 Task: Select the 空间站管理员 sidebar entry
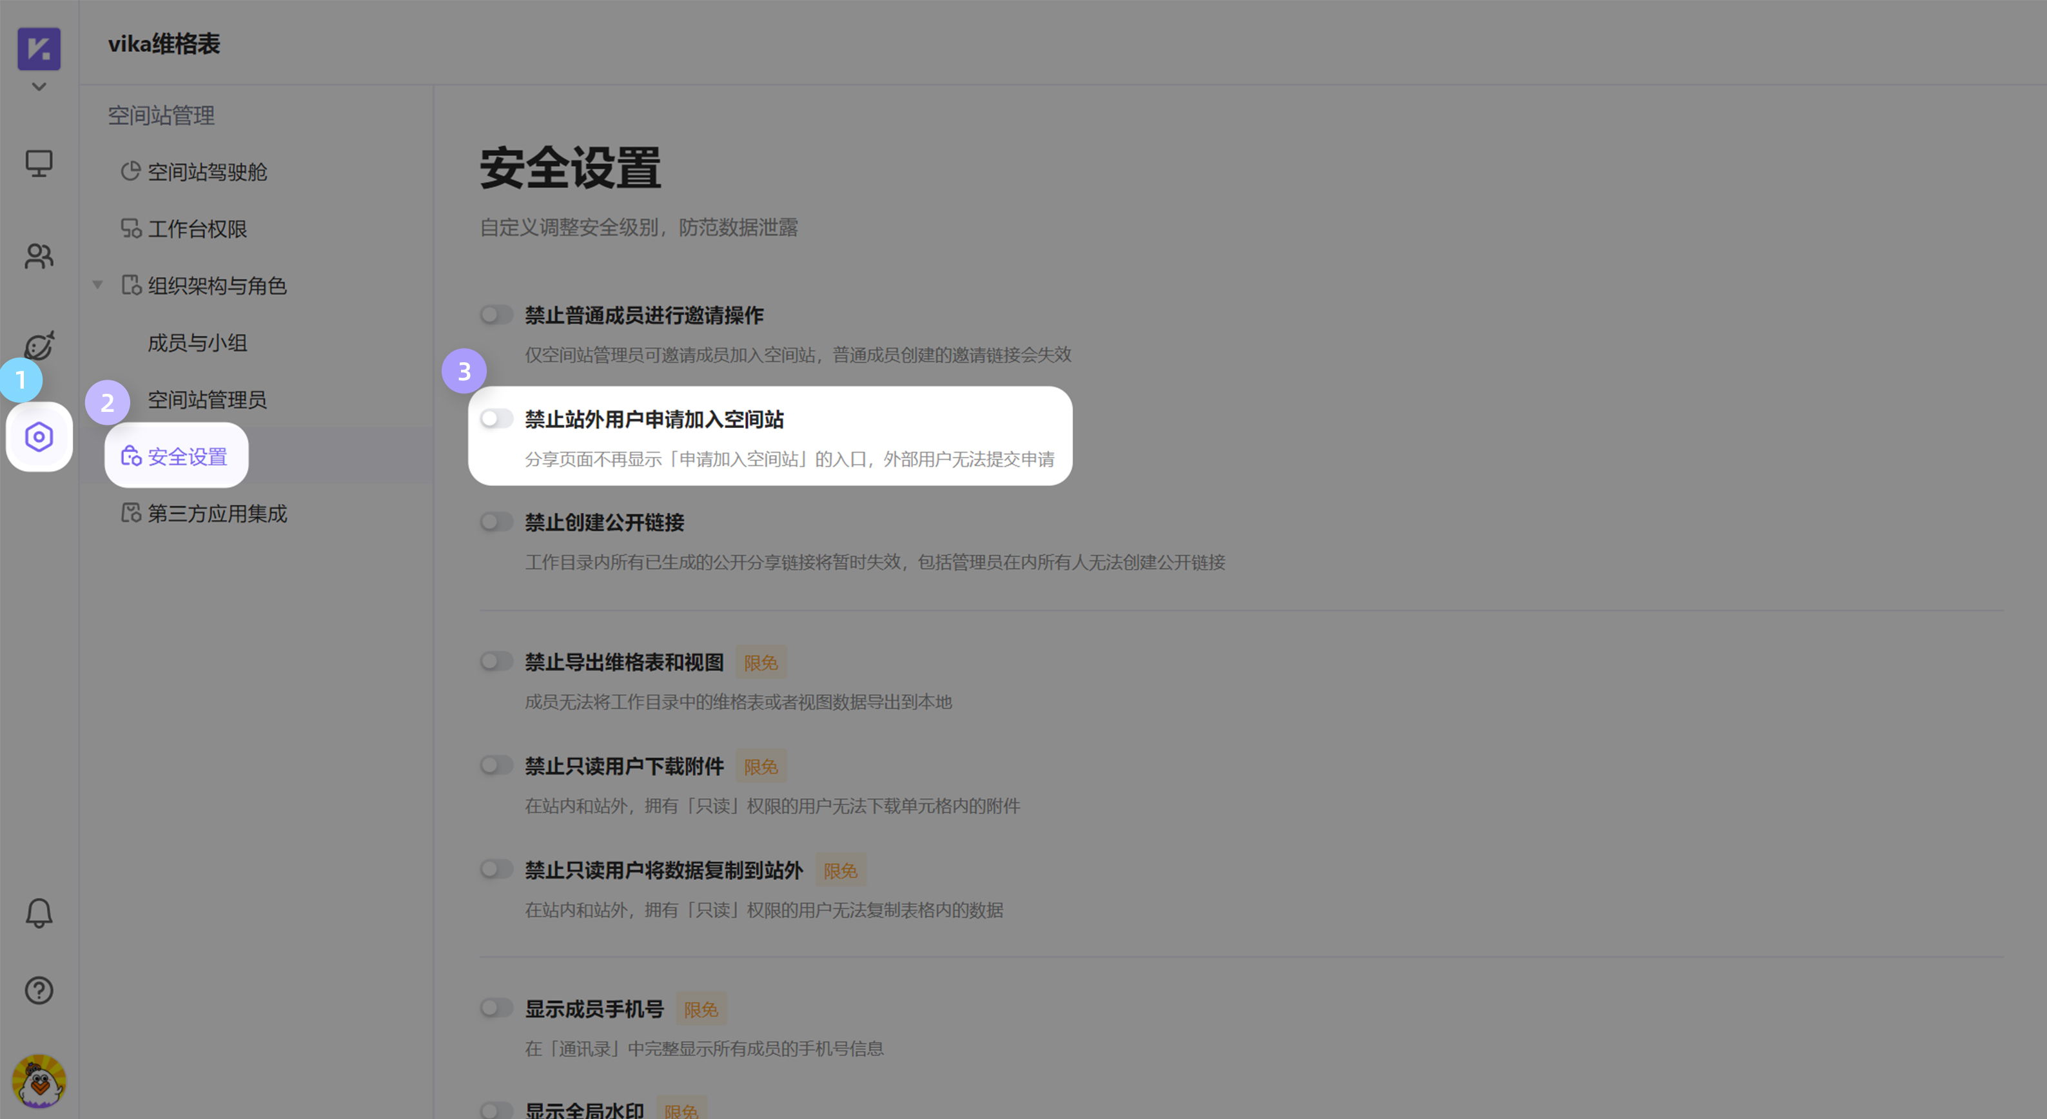pos(206,400)
